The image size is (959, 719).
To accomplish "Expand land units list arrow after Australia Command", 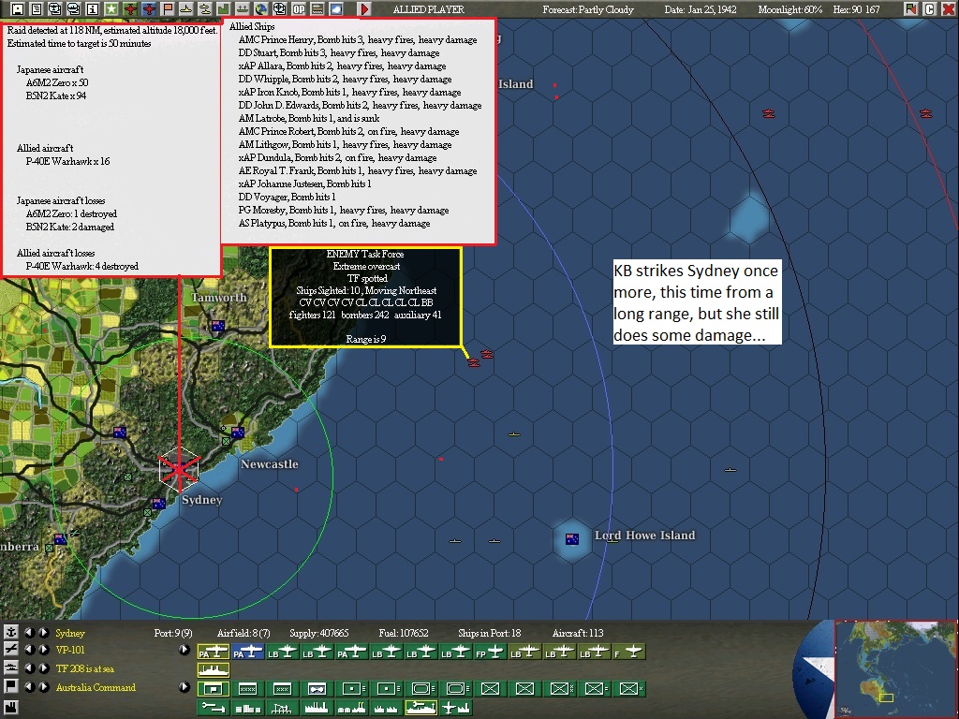I will click(184, 686).
